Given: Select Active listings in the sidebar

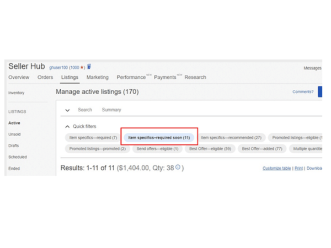Looking at the screenshot, I should point(14,123).
